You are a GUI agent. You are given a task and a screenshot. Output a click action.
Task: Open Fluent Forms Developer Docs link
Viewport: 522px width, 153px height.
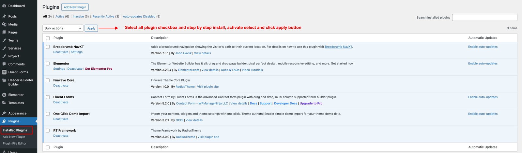point(286,104)
